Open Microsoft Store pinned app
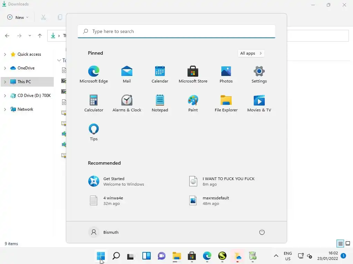Screen dimensions: 353x264 pos(193,74)
